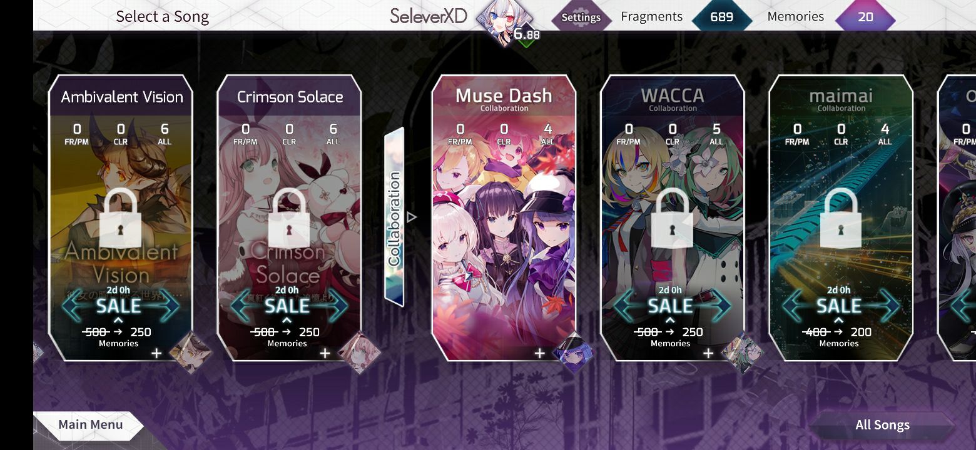Viewport: 976px width, 450px height.
Task: Show All Songs
Action: [882, 425]
